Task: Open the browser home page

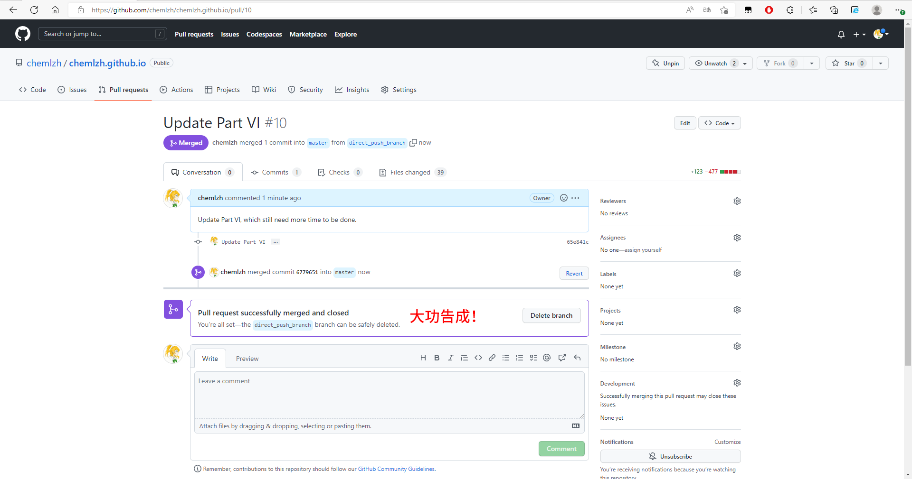Action: pyautogui.click(x=55, y=10)
